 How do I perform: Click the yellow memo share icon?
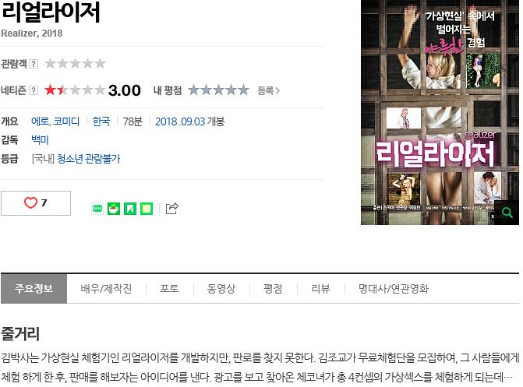147,209
